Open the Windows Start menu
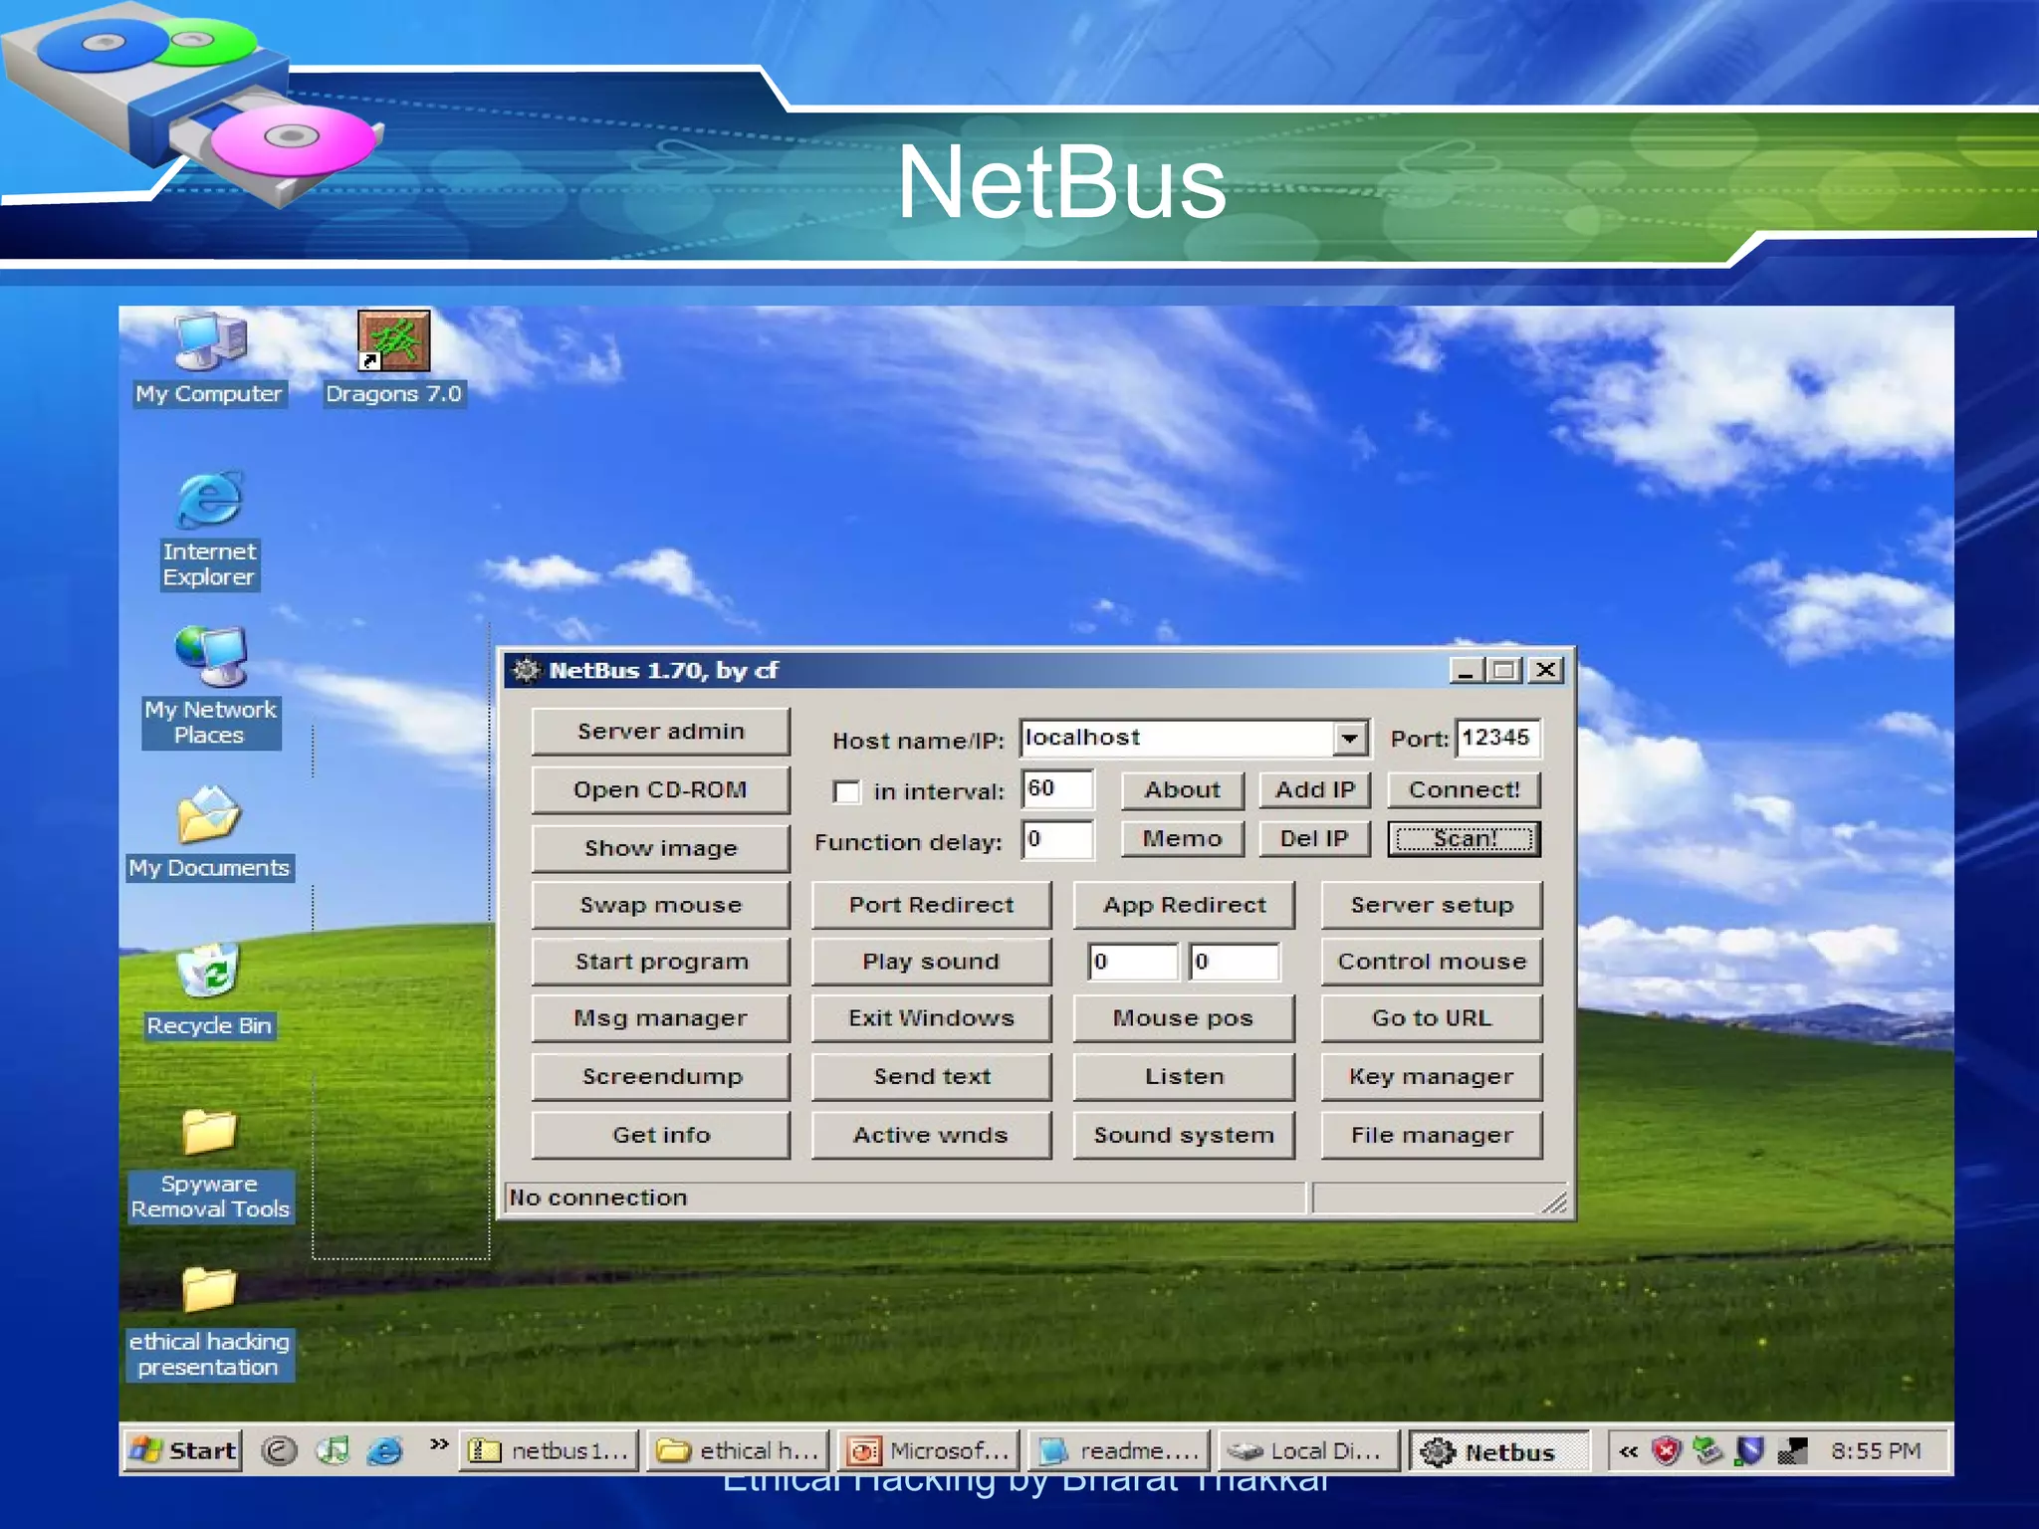Screen dimensions: 2039x1529 pyautogui.click(x=183, y=1451)
